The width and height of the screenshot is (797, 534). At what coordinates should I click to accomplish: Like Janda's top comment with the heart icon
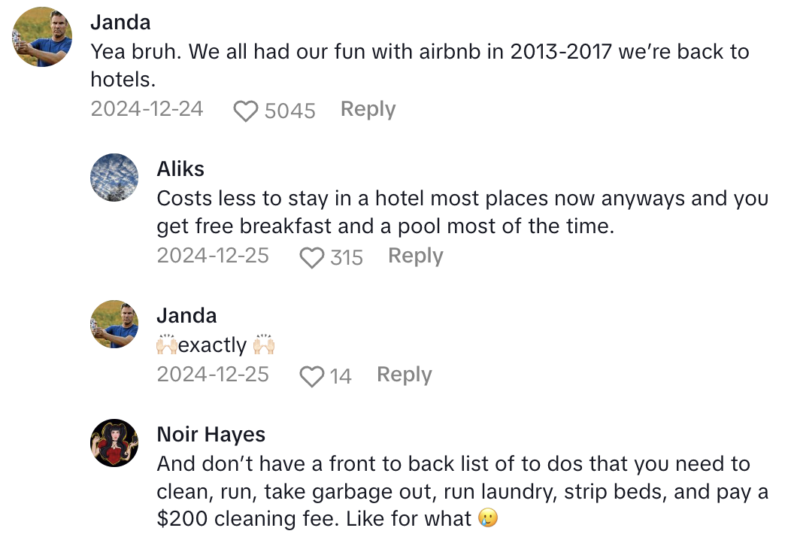pos(247,110)
